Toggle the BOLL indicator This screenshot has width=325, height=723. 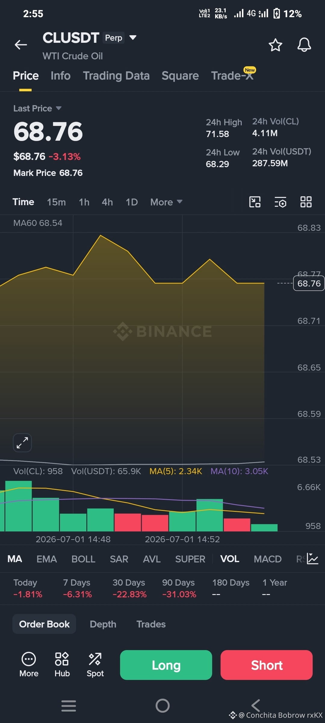coord(83,559)
